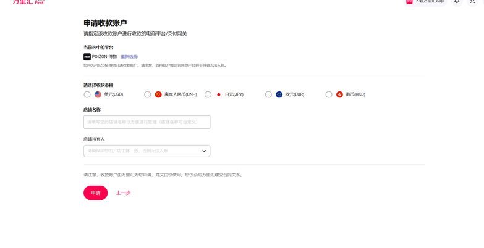Click the notice starting with 请注意，收款账户由万里汇

tap(163, 175)
